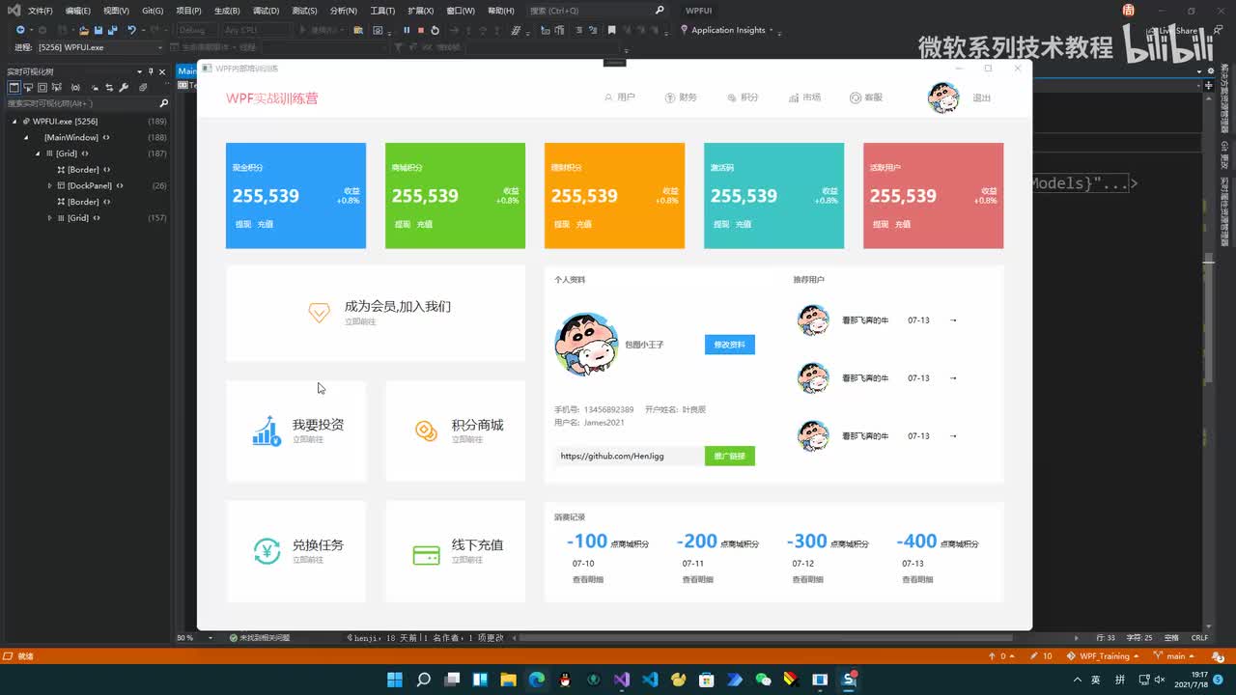1236x695 pixels.
Task: Click the user avatar in the app header
Action: [943, 97]
